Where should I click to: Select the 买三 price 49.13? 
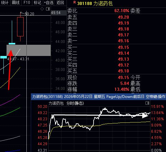click(123, 59)
